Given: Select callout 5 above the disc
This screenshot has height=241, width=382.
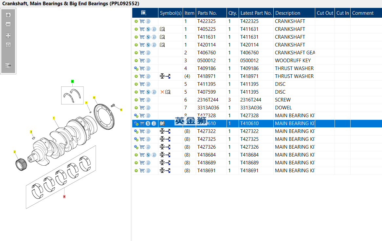Looking at the screenshot, I should (94, 98).
